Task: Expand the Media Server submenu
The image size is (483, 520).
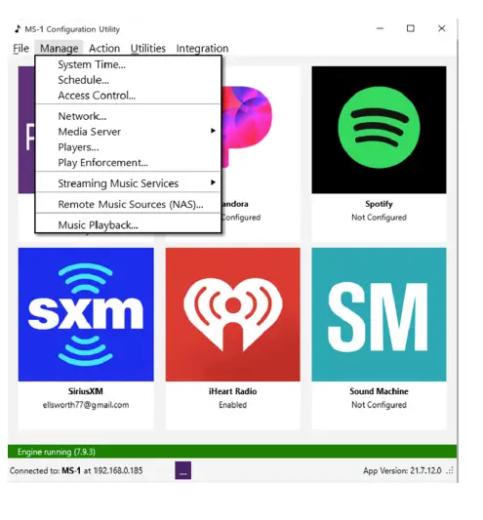Action: tap(128, 132)
